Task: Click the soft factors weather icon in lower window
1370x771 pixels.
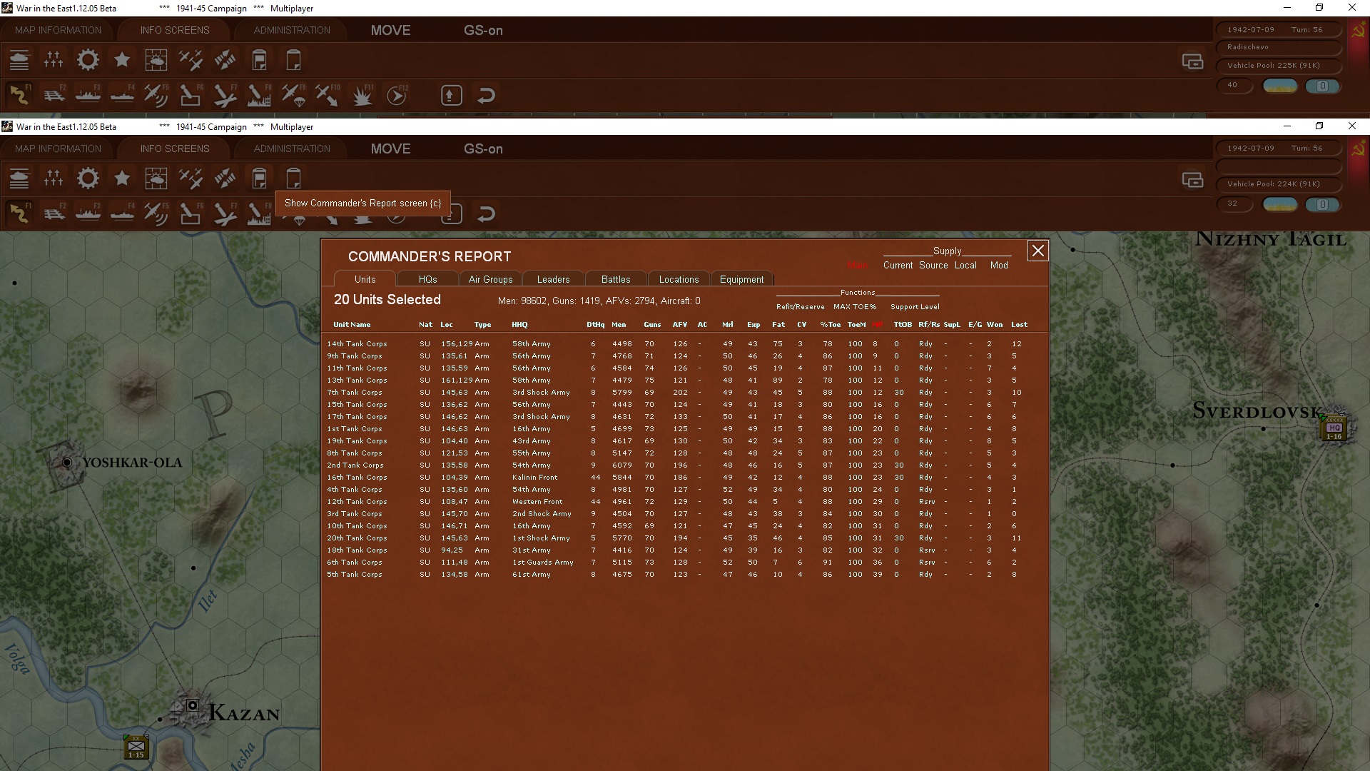Action: coord(156,178)
